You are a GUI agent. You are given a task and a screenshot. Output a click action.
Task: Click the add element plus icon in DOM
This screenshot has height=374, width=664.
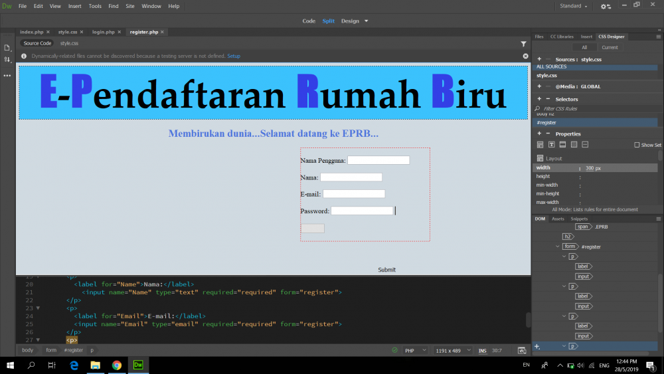(537, 347)
